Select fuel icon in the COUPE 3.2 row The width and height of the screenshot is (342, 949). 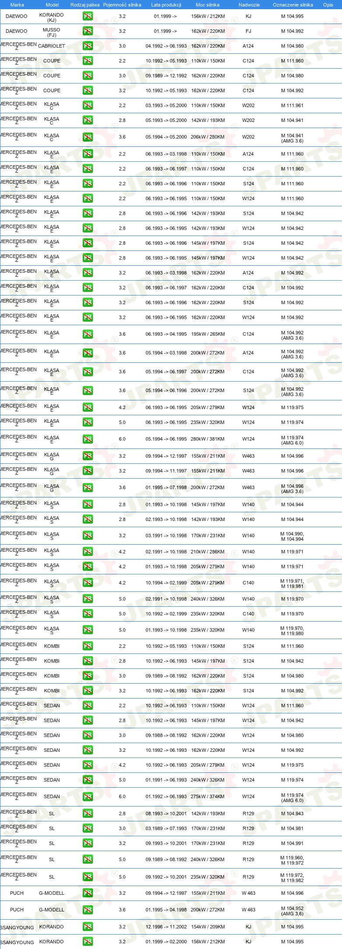click(87, 90)
